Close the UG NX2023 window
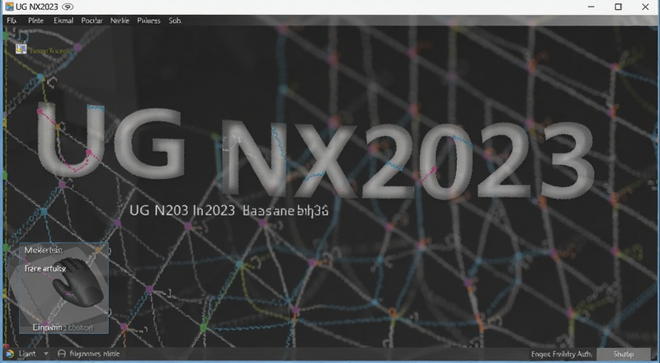Screen dimensions: 660x363 click(645, 7)
